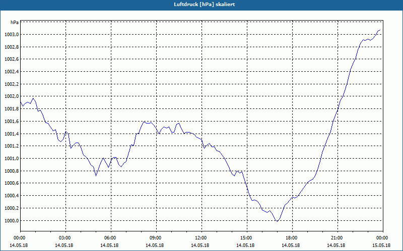Select the 1000,8 y-axis value
403x251 pixels.
pos(12,171)
